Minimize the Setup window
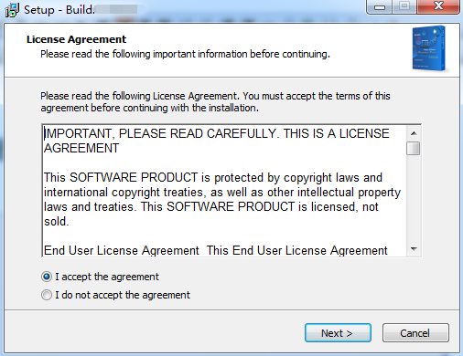The height and width of the screenshot is (356, 463). 380,6
